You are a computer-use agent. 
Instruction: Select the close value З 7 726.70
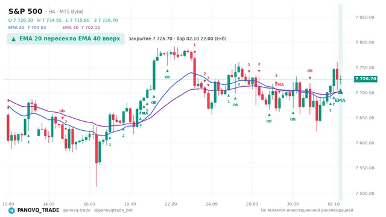[x=106, y=20]
